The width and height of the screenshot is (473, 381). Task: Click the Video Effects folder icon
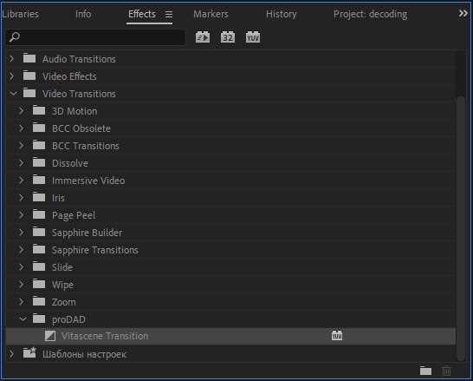[29, 75]
